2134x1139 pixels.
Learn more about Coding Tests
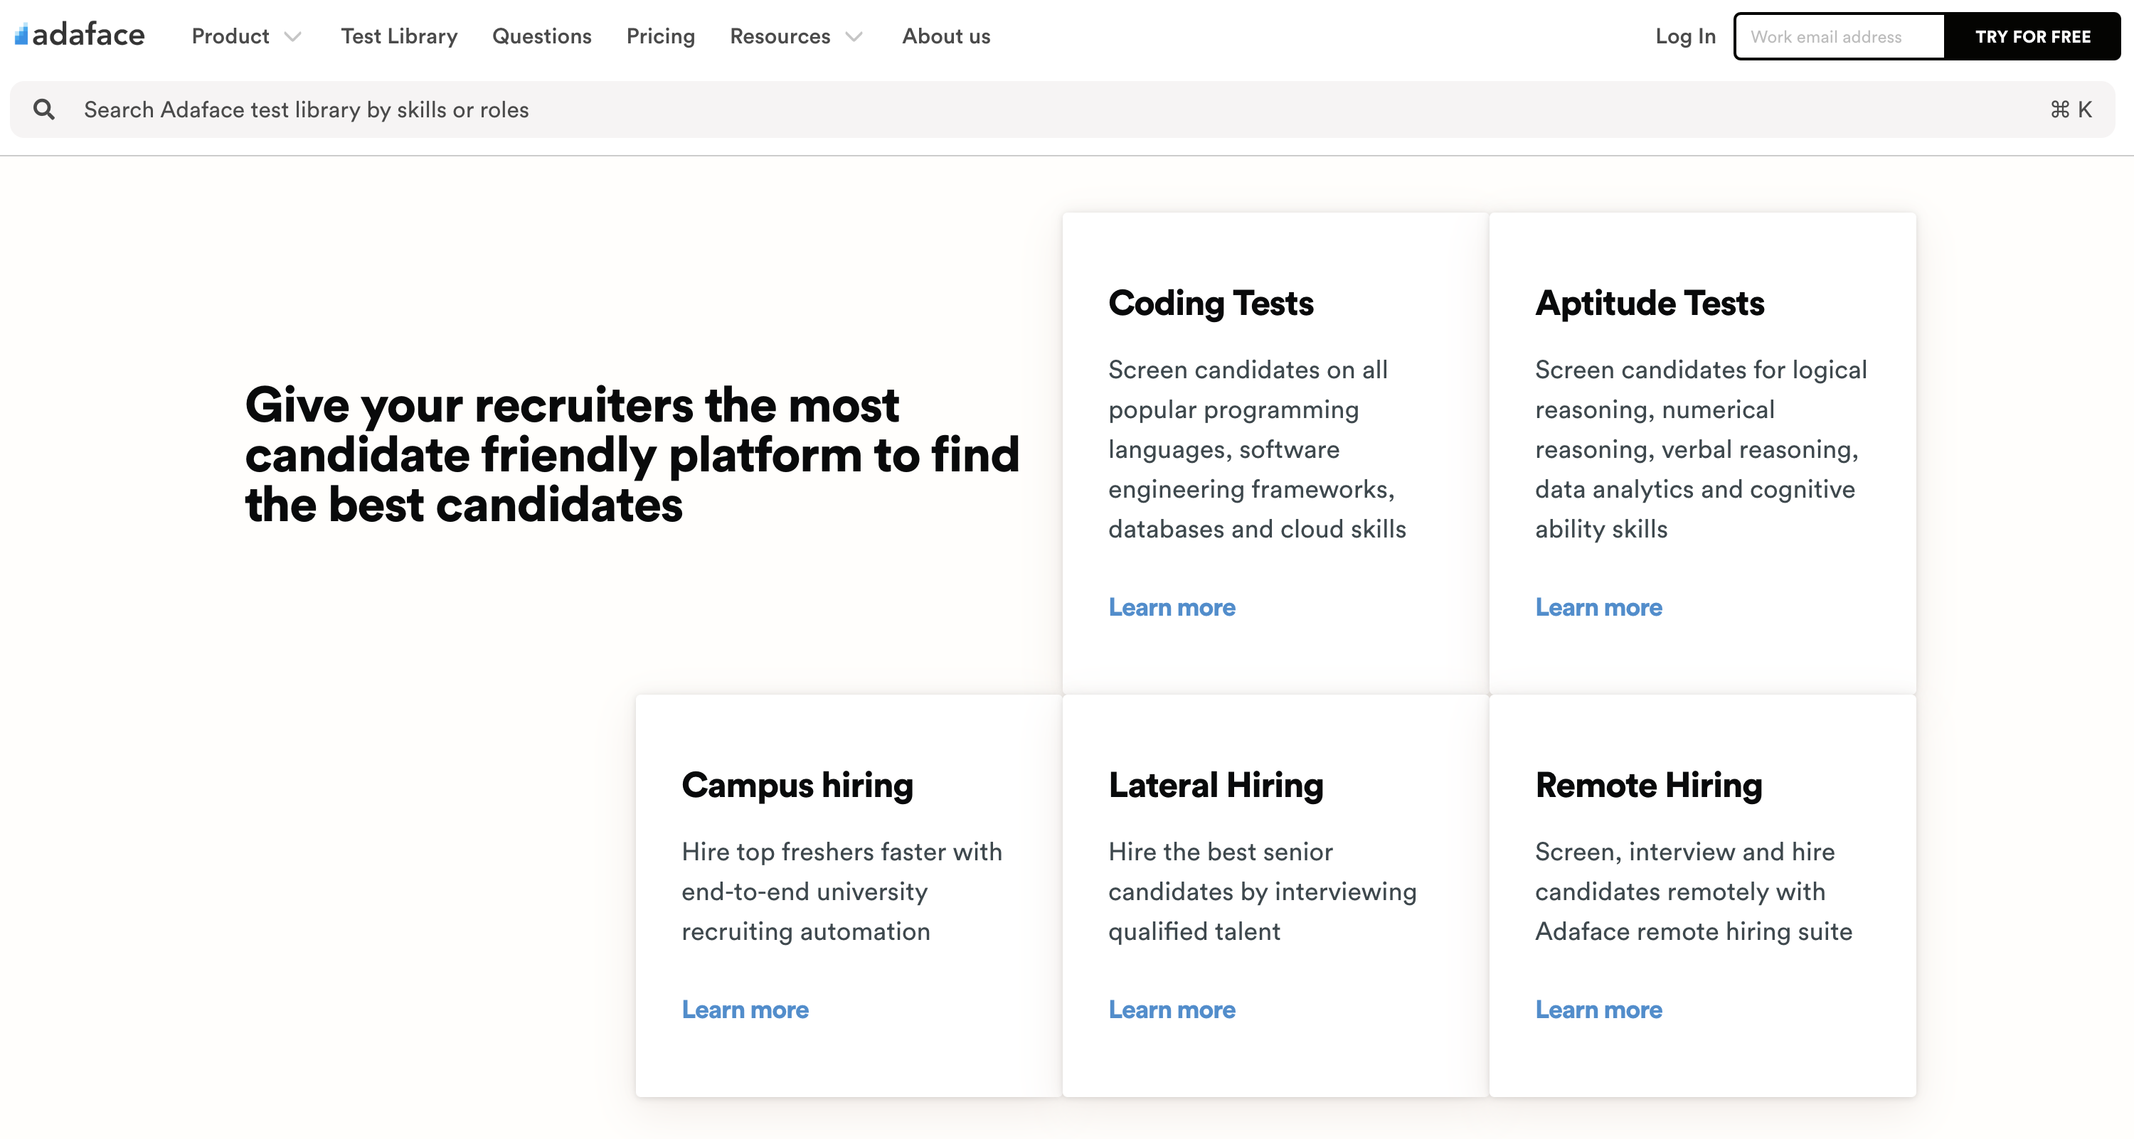point(1172,608)
